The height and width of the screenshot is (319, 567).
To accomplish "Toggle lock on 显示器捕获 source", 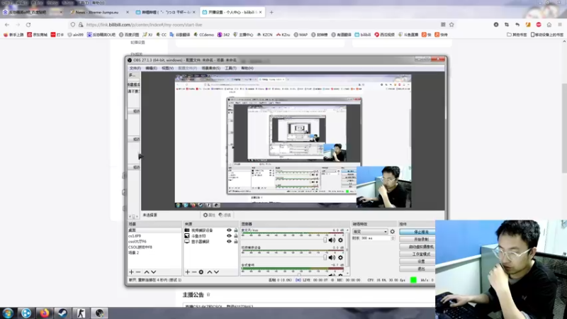I will click(x=236, y=242).
